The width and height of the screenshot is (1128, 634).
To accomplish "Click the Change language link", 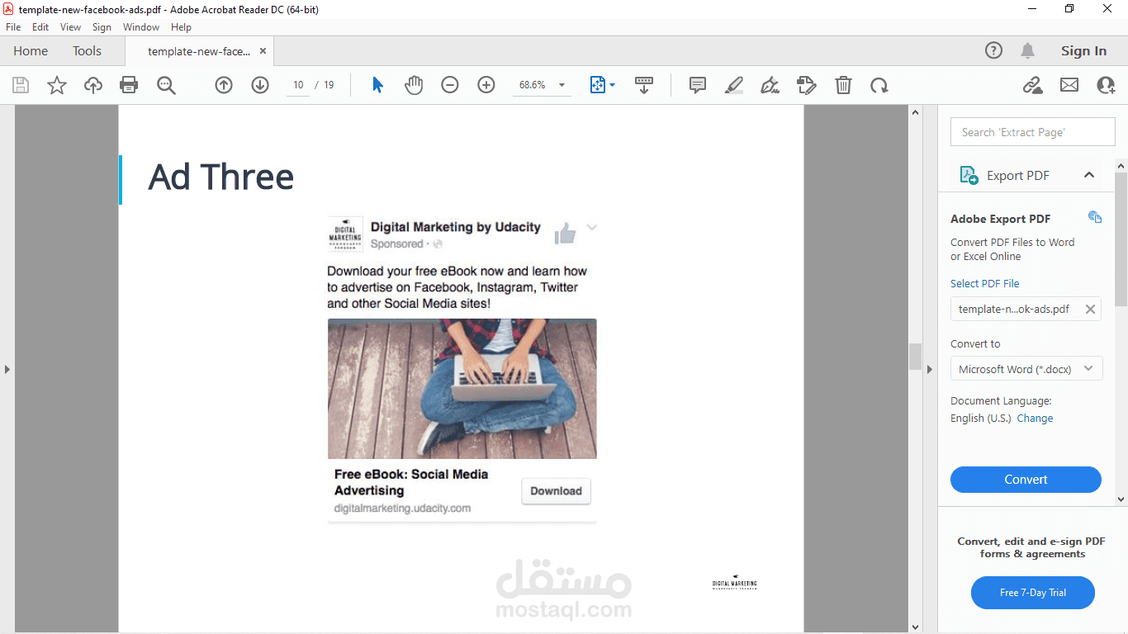I will pos(1035,419).
